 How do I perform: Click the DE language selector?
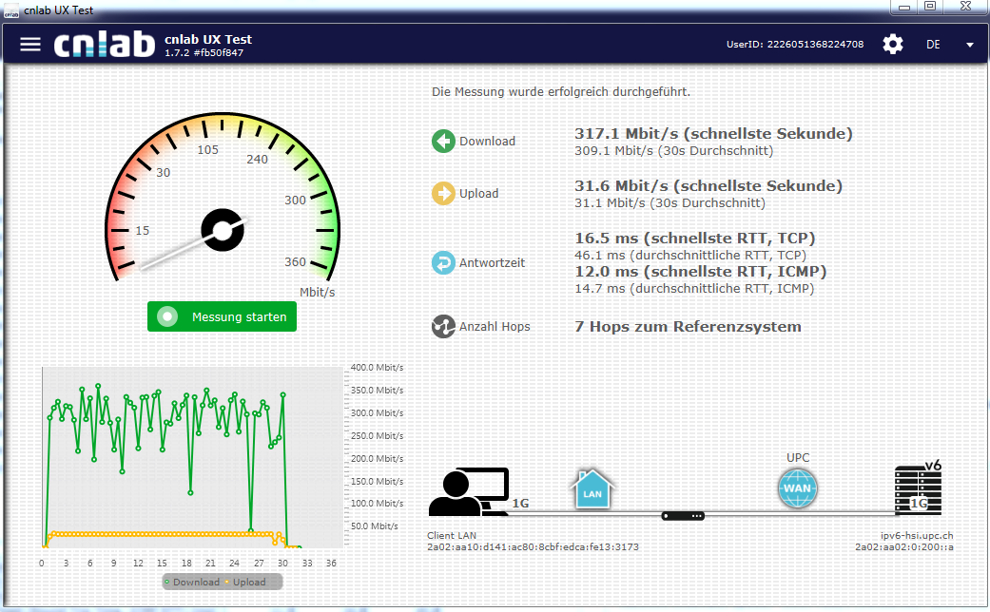[x=933, y=45]
